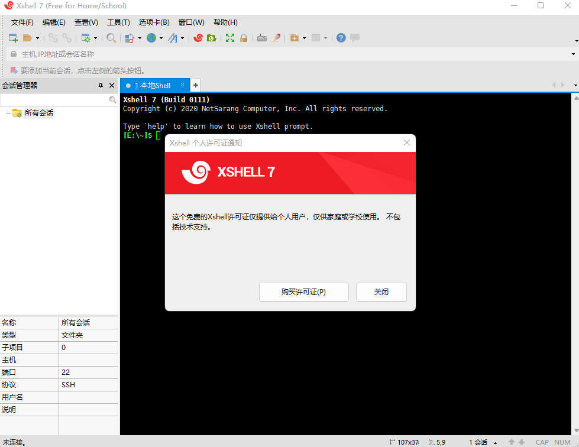This screenshot has height=447, width=579.
Task: Toggle NUM indicator in status bar
Action: pyautogui.click(x=562, y=442)
